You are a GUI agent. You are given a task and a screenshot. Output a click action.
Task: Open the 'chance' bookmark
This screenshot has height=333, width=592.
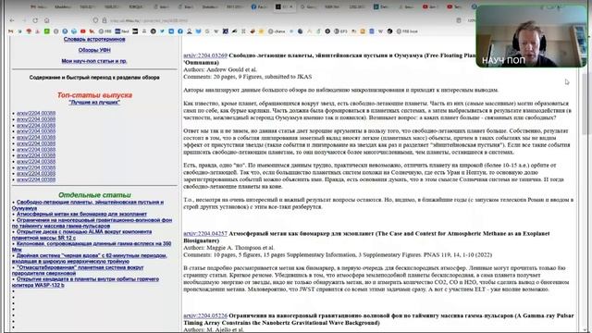(277, 31)
